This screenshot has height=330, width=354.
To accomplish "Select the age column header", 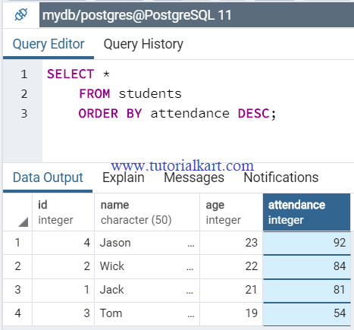I will click(x=231, y=212).
